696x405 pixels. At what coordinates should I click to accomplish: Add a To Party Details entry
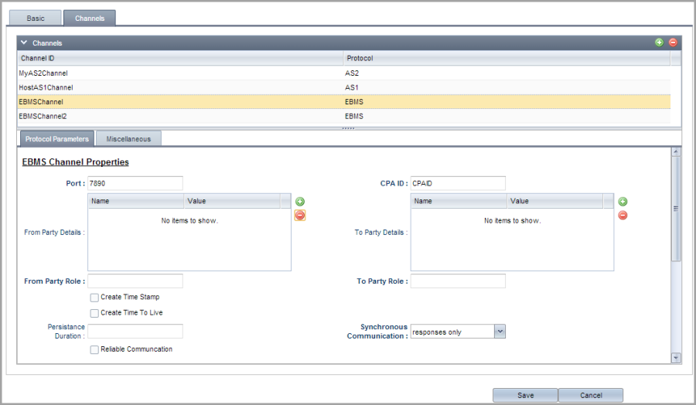point(623,202)
